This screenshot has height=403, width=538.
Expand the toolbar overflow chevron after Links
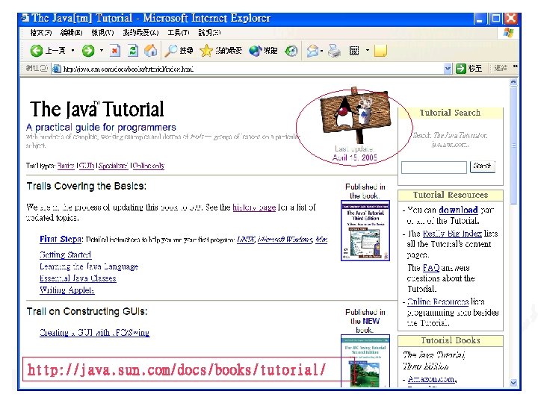515,66
